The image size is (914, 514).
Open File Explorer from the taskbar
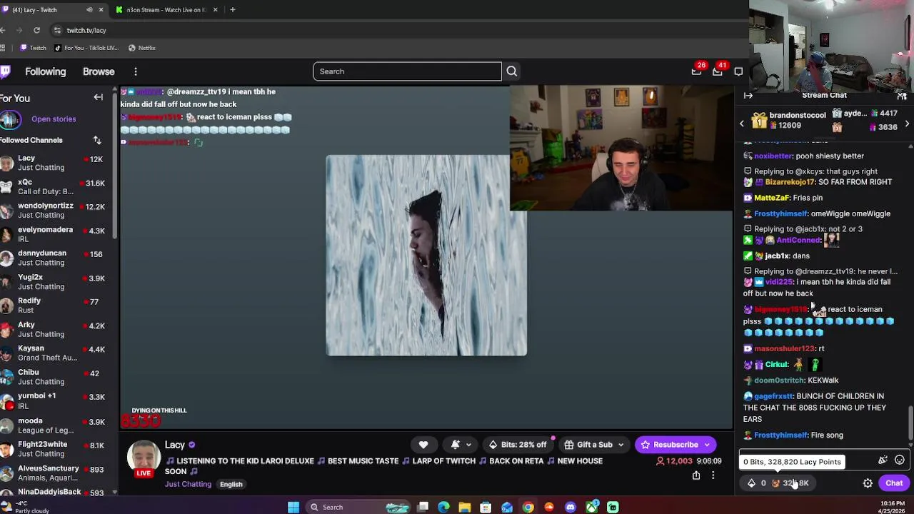[465, 507]
